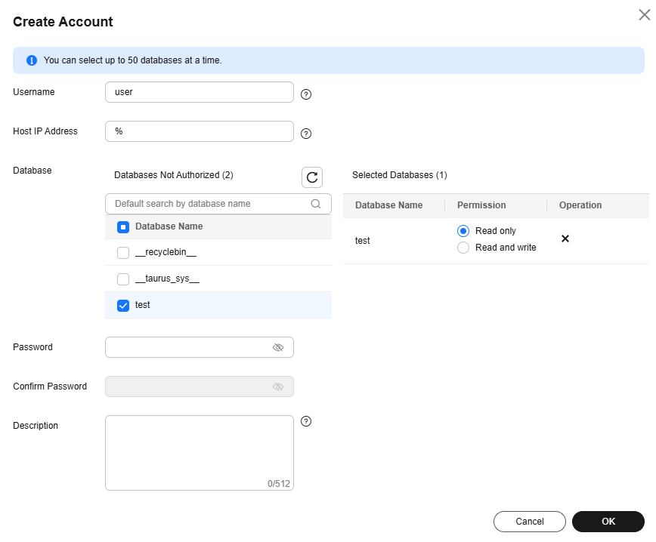Check the __taurus_sys__ database checkbox

[123, 279]
